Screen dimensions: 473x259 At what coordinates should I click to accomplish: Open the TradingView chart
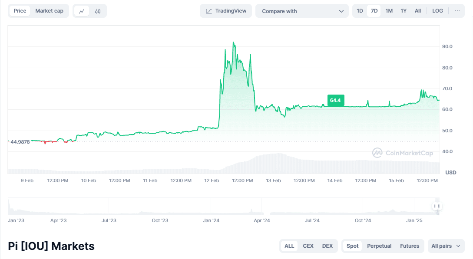pyautogui.click(x=225, y=11)
